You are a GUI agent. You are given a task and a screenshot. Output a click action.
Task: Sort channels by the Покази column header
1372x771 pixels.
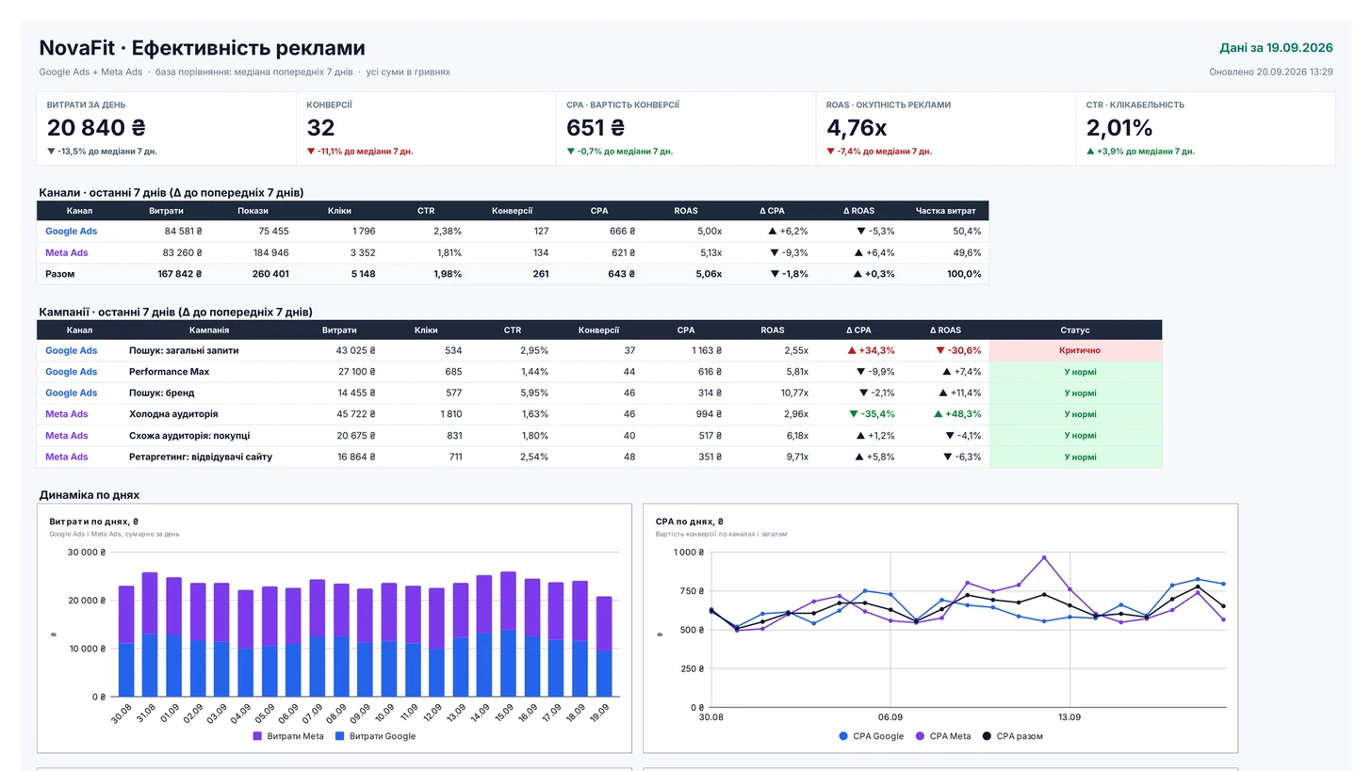[x=253, y=211]
